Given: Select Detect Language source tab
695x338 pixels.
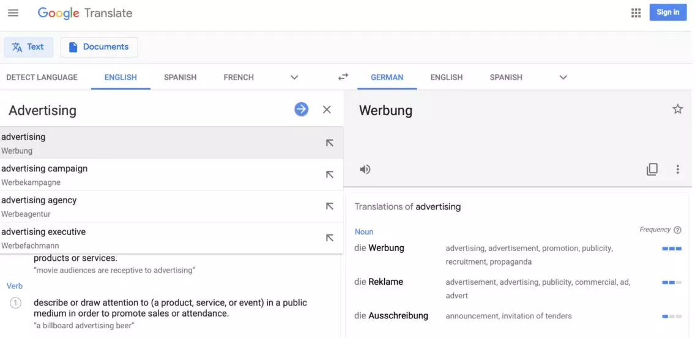Looking at the screenshot, I should 42,78.
